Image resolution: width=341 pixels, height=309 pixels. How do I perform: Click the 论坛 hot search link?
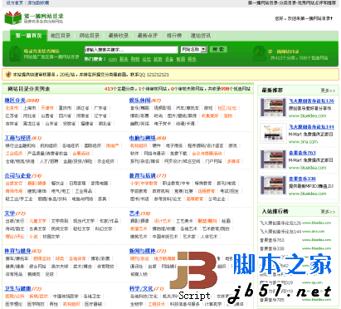pos(147,59)
